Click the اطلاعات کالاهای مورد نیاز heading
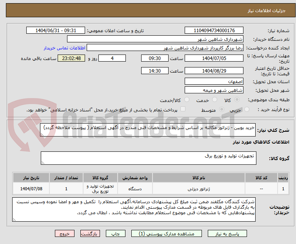The height and width of the screenshot is (244, 296). 261,142
